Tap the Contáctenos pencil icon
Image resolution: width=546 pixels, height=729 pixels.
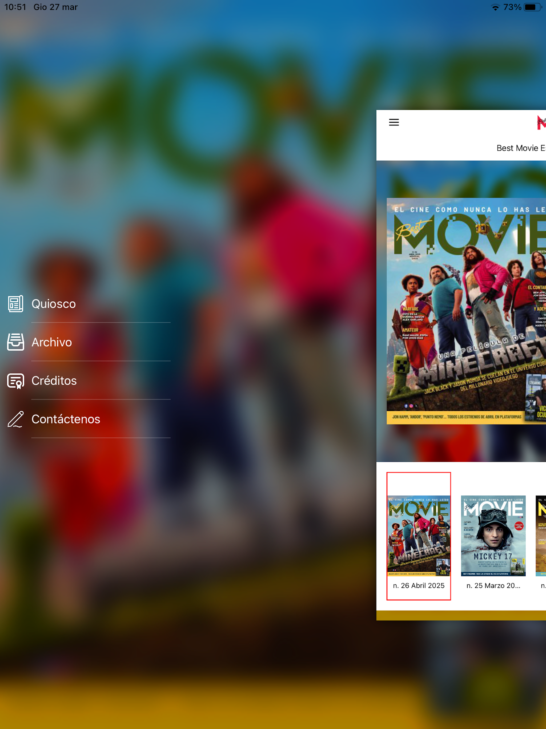pyautogui.click(x=15, y=419)
